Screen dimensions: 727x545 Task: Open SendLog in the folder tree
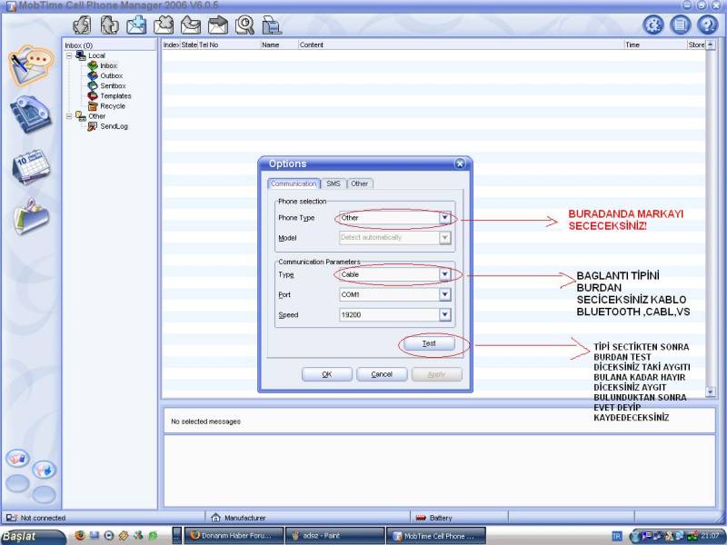tap(114, 126)
